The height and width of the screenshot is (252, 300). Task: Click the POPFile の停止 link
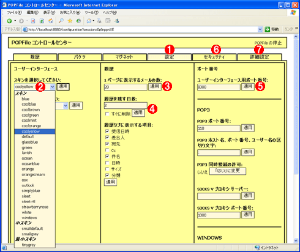pos(268,43)
